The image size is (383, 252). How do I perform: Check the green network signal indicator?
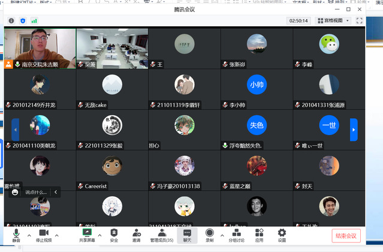[x=34, y=20]
